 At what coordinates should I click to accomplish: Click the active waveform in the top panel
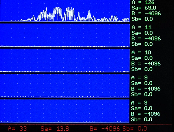65,14
